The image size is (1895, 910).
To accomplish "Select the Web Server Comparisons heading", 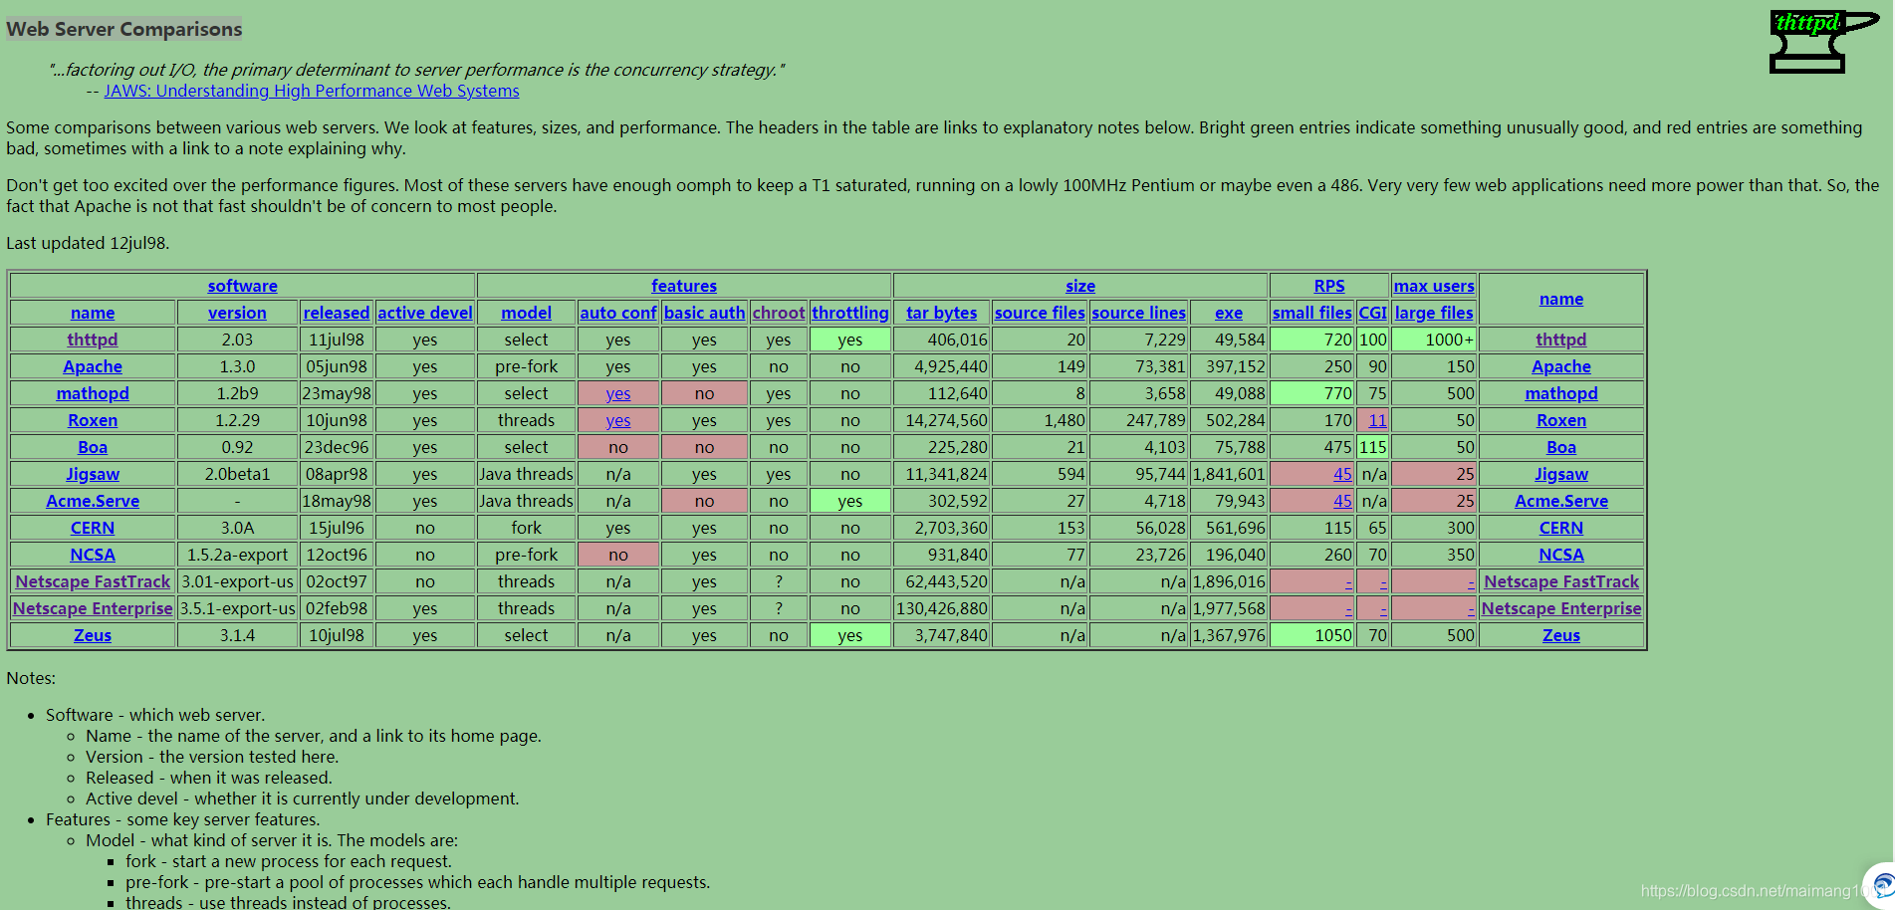I will coord(124,29).
